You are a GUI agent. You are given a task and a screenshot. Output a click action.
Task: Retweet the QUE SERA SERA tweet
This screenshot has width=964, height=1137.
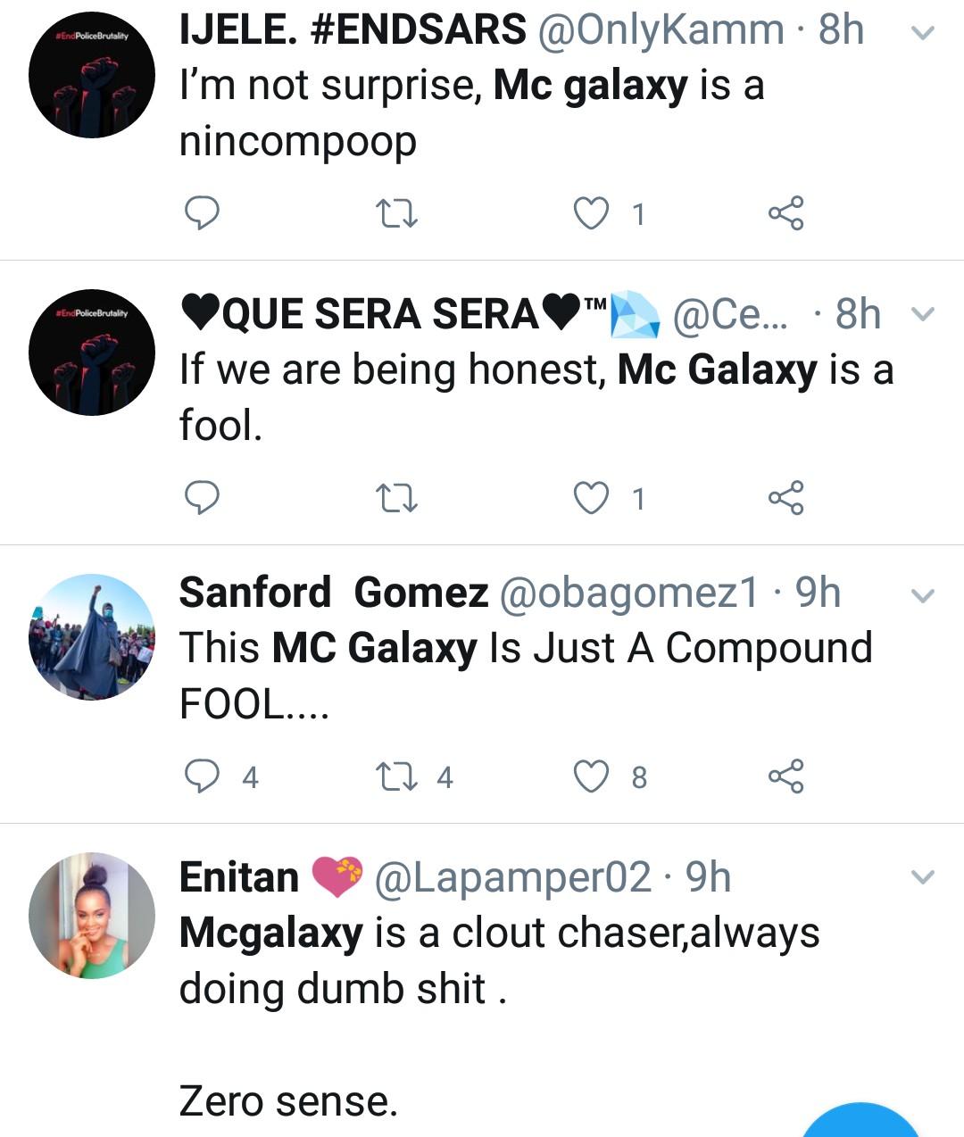(x=397, y=498)
